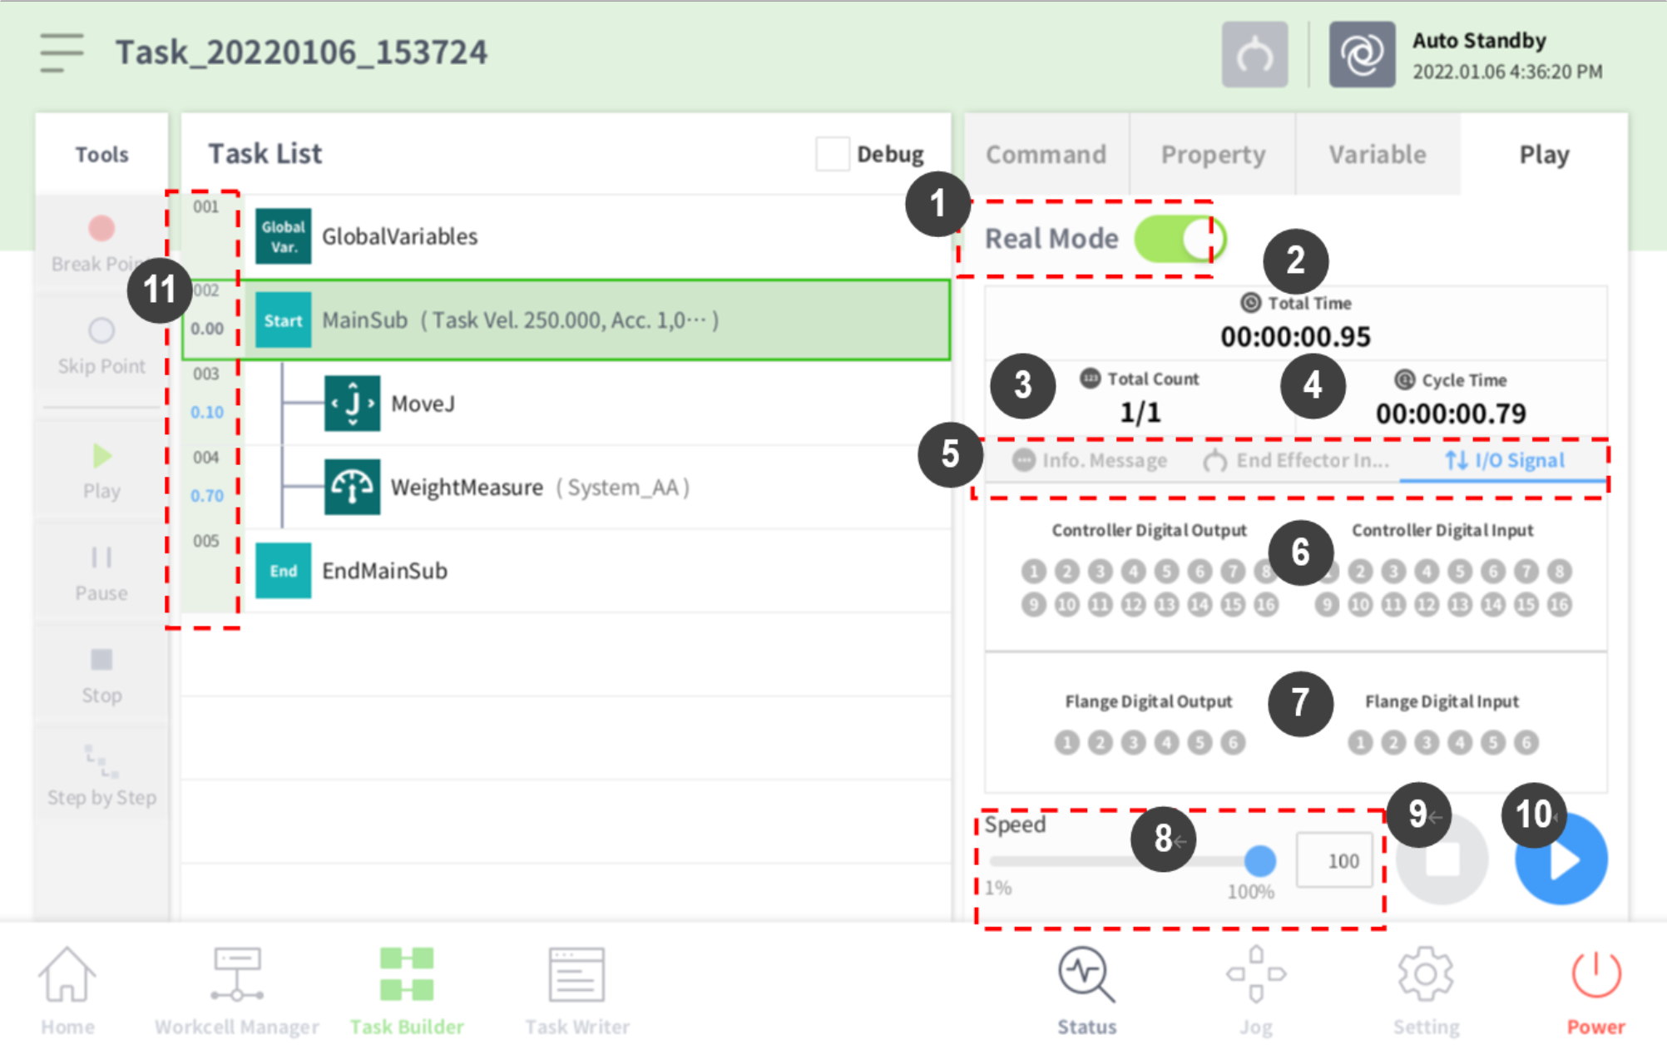The width and height of the screenshot is (1667, 1050).
Task: Toggle Flange Digital Output 3
Action: pos(1133,742)
